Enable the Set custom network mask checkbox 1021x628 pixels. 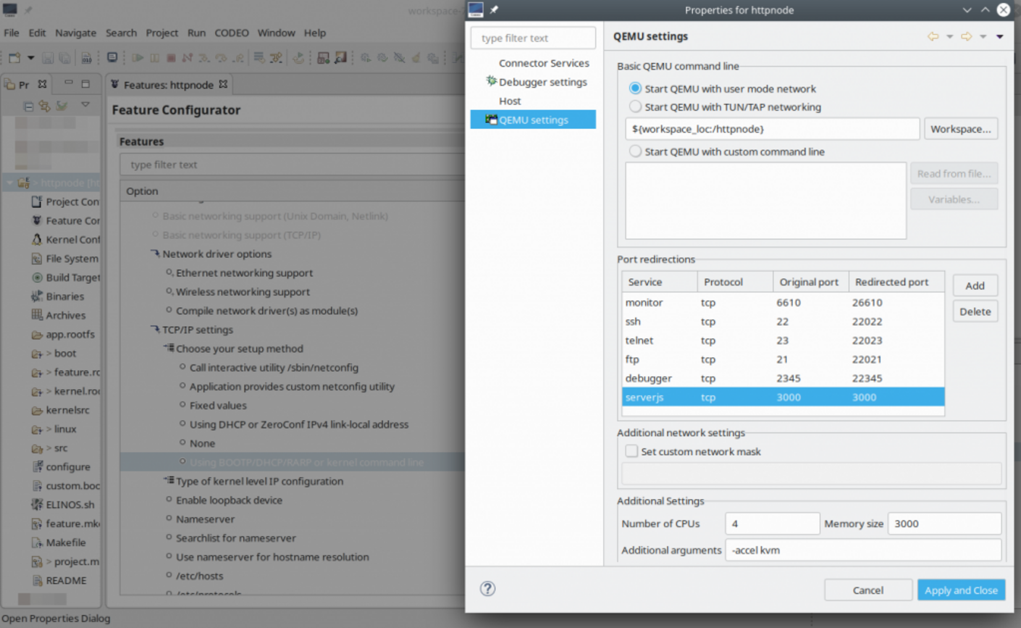point(631,451)
